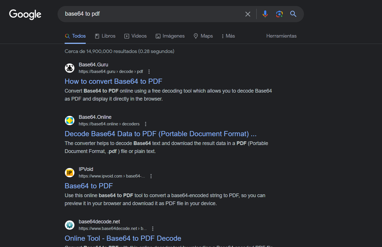Viewport: 382px width, 247px height.
Task: Click the IPVoid favicon
Action: tap(70, 173)
